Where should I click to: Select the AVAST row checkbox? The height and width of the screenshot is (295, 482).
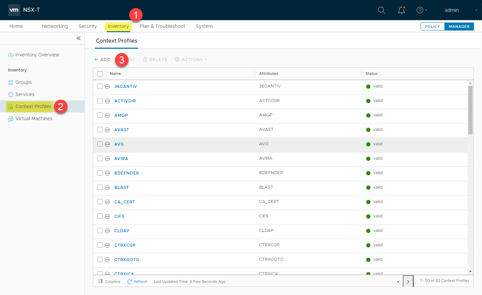point(100,130)
